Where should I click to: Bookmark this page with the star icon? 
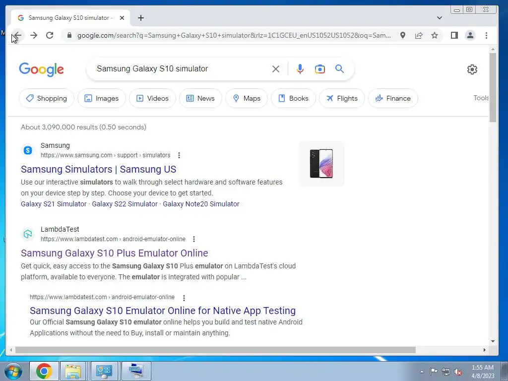[435, 35]
